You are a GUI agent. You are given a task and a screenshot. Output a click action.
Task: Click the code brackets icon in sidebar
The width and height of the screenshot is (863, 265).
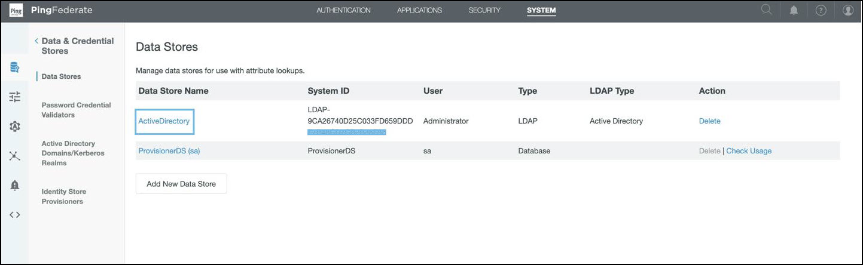[15, 215]
